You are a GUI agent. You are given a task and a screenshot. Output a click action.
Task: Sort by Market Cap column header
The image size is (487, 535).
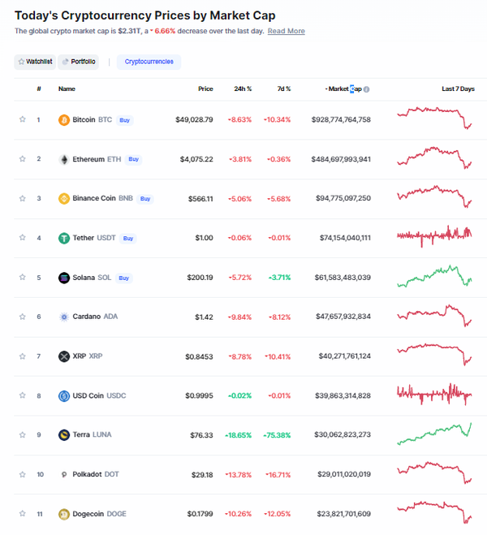[344, 88]
